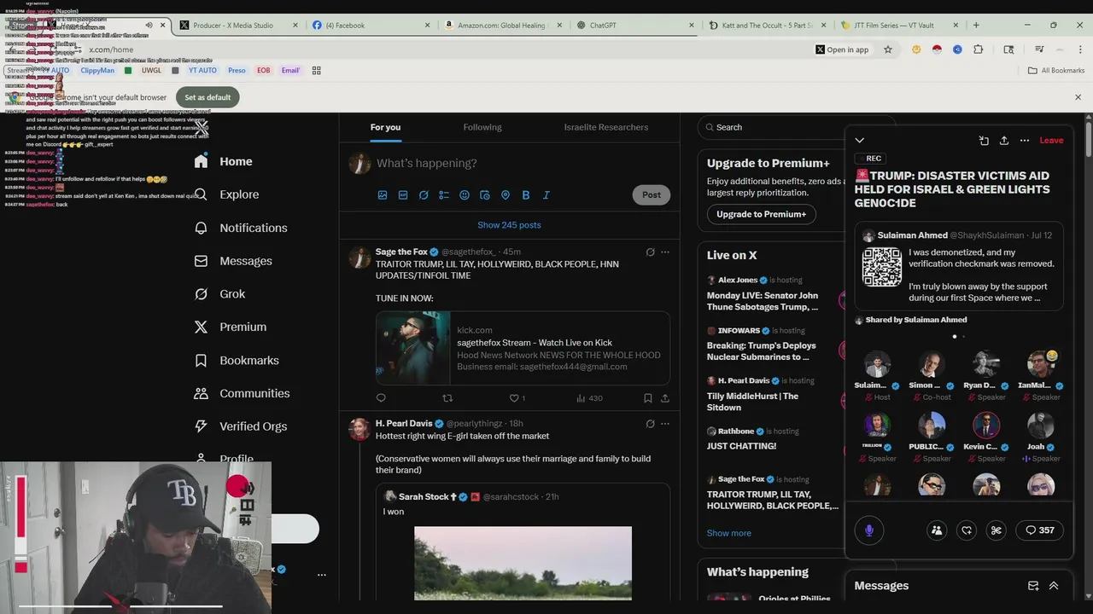Click Upgrade to Premium+ button
The image size is (1093, 614).
tap(761, 214)
